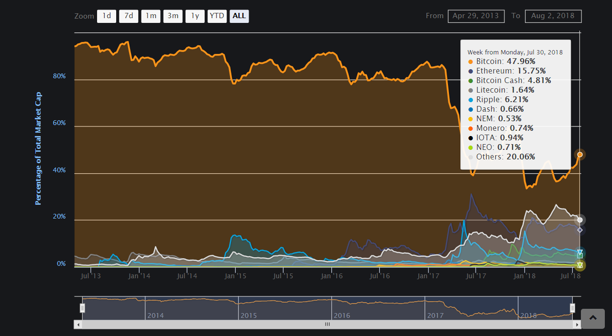The height and width of the screenshot is (336, 612).
Task: Click the Bitcoin data point marker
Action: 580,155
